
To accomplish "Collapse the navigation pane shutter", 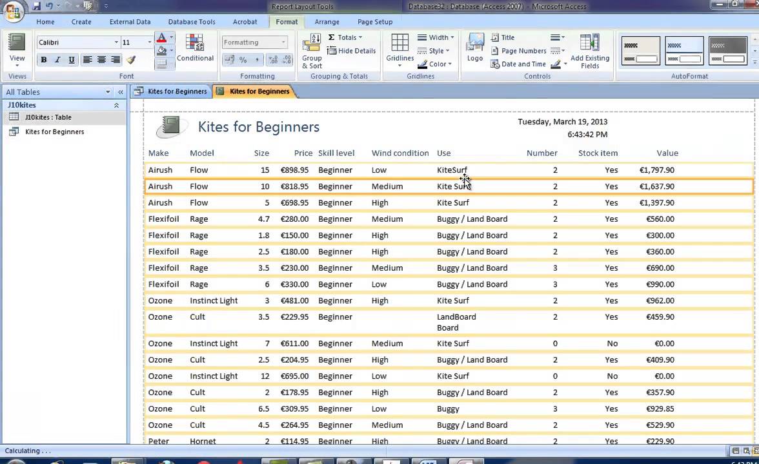I will (x=121, y=92).
